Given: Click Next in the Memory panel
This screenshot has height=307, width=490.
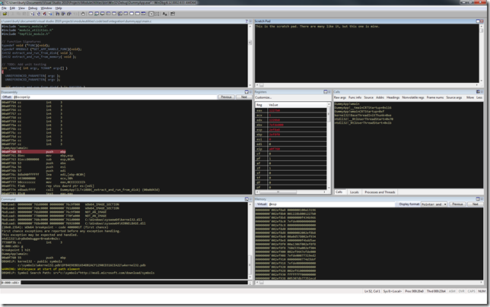Looking at the screenshot, I should 475,204.
